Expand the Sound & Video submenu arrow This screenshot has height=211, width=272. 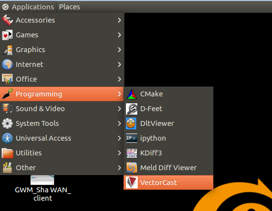click(120, 109)
